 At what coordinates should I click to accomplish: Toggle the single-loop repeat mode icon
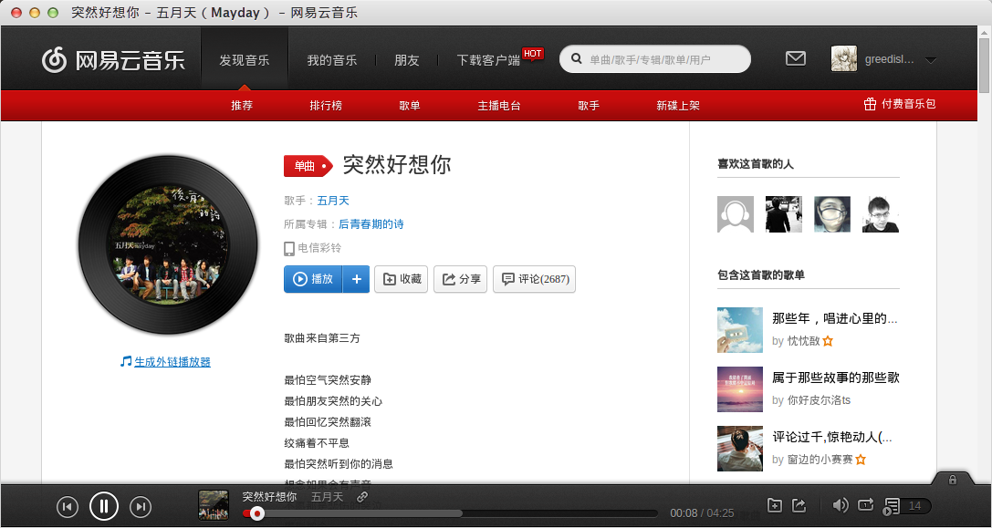point(865,504)
